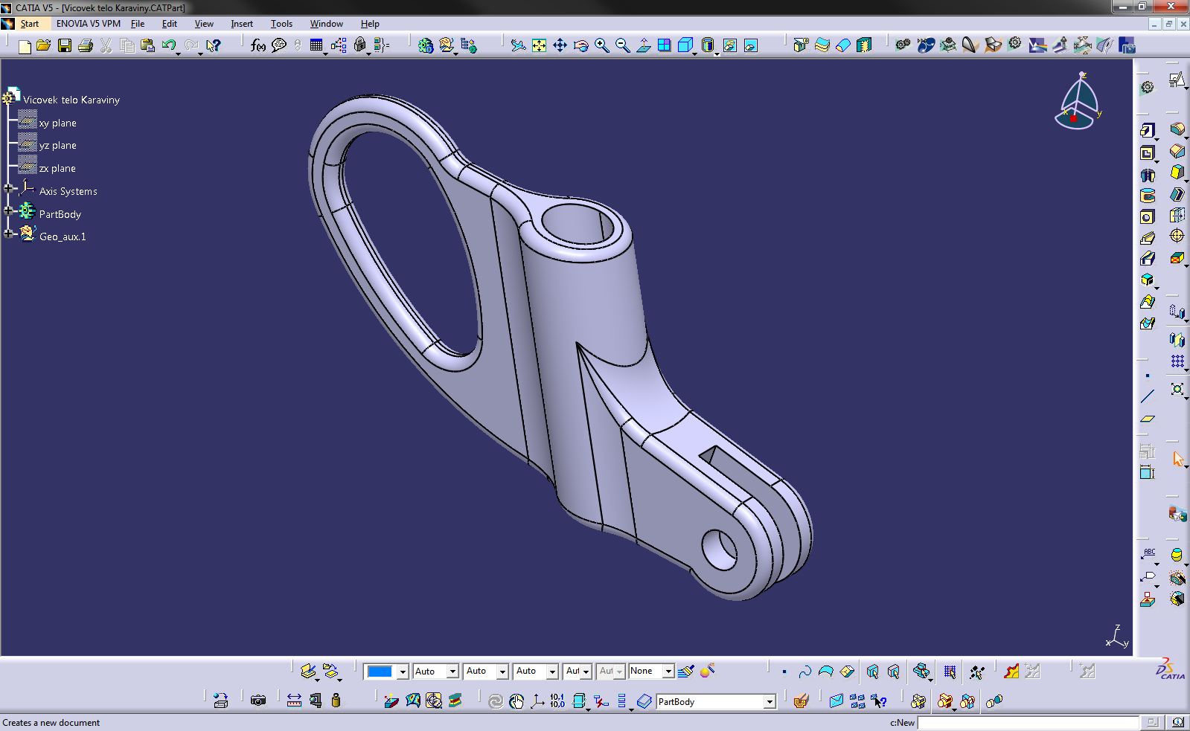Open the File menu

pos(138,24)
